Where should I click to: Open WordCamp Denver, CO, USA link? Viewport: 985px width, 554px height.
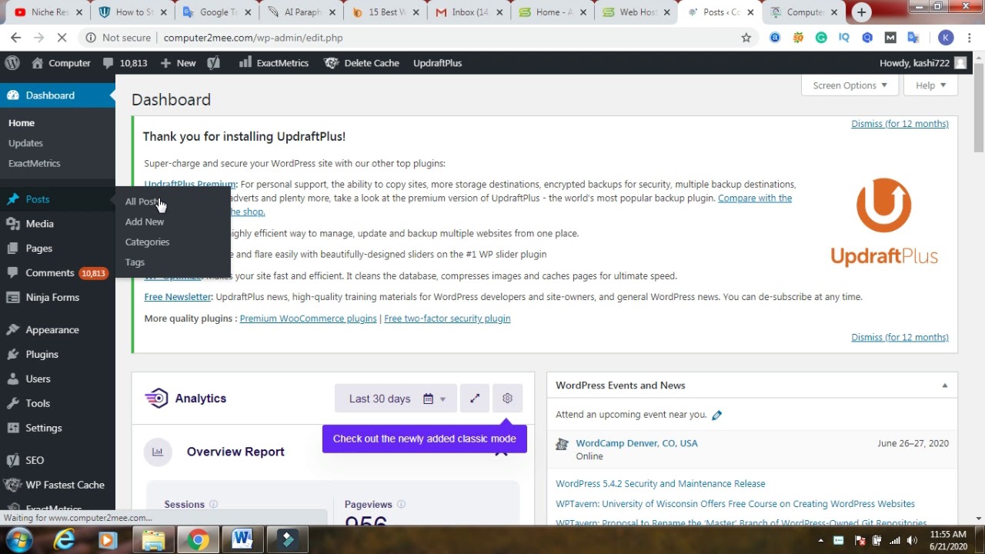[x=636, y=443]
